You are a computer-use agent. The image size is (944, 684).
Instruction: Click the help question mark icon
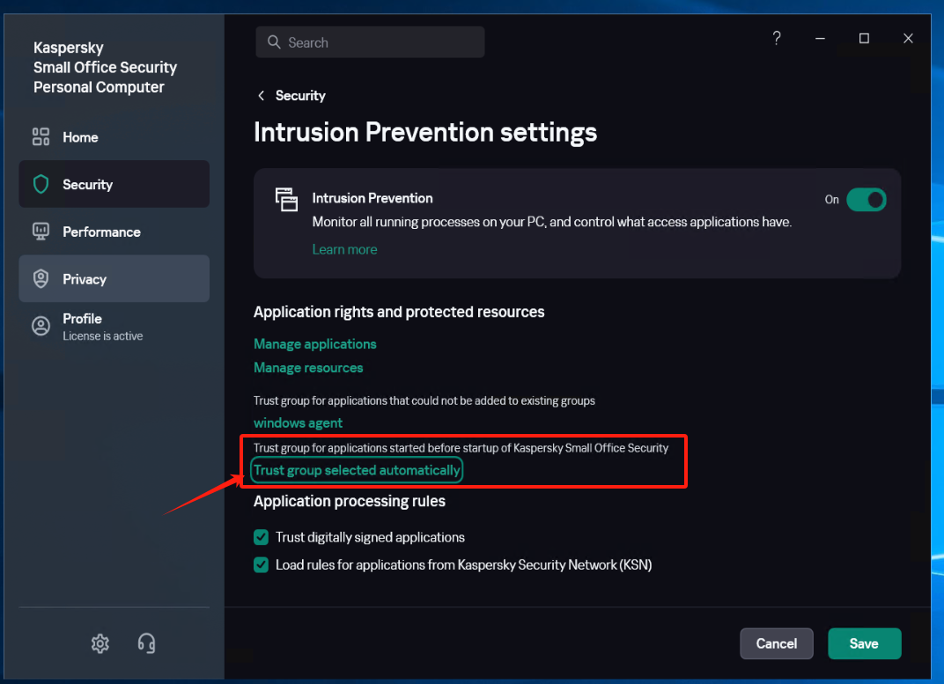(x=777, y=39)
